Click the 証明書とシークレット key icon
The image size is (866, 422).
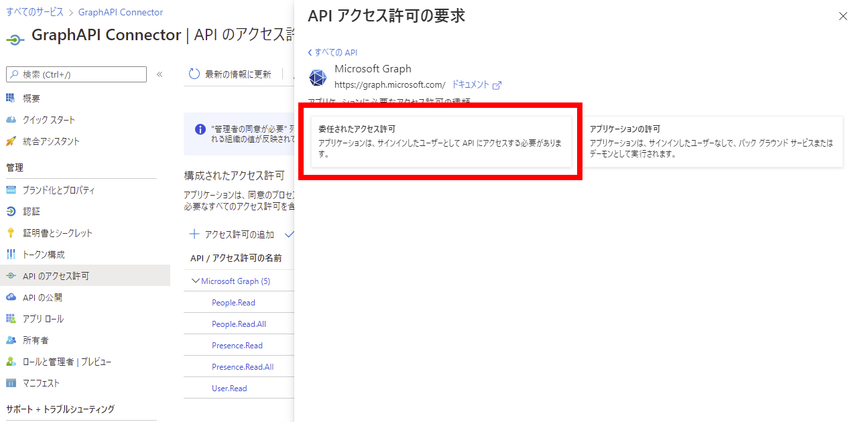(x=11, y=233)
